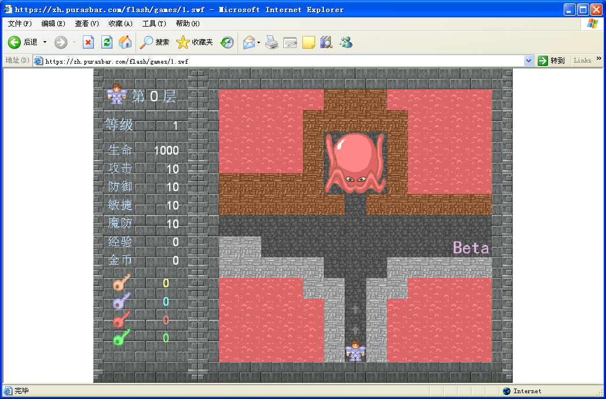
Task: Expand the address bar dropdown list
Action: (x=528, y=61)
